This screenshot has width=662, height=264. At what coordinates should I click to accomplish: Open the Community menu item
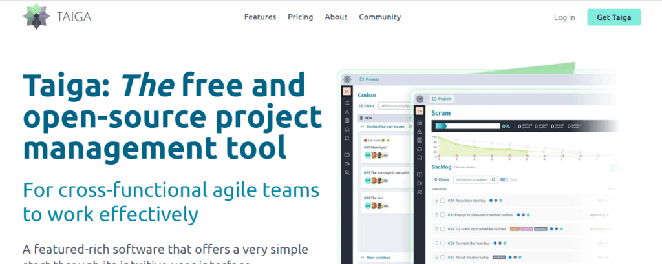pos(380,17)
